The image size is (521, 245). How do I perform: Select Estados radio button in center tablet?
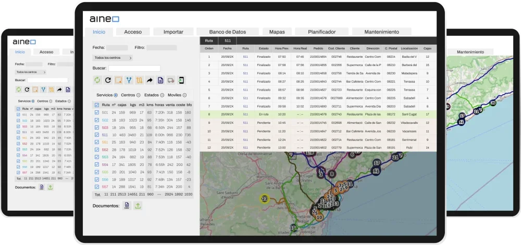[162, 95]
